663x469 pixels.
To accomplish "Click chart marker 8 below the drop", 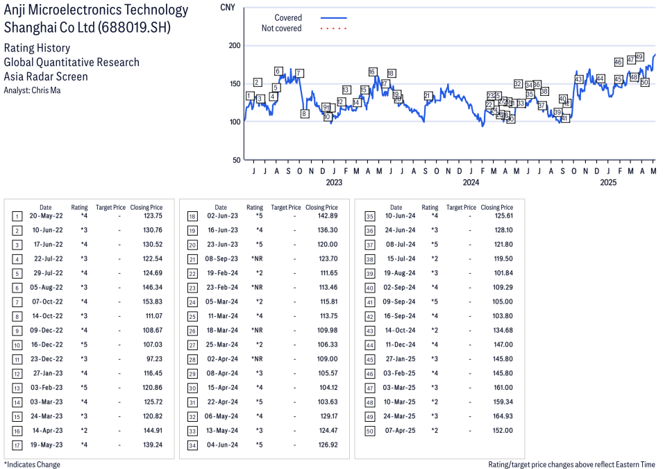I will pyautogui.click(x=304, y=113).
